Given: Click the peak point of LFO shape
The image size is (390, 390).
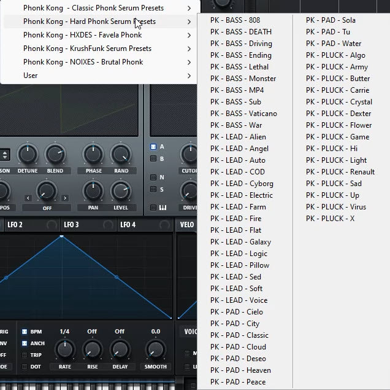Looking at the screenshot, I should click(61, 236).
